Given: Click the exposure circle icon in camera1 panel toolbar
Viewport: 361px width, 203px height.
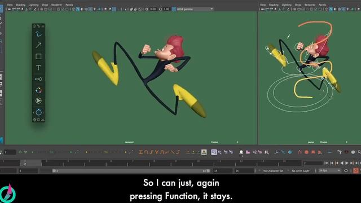Looking at the screenshot, I should pos(147,9).
